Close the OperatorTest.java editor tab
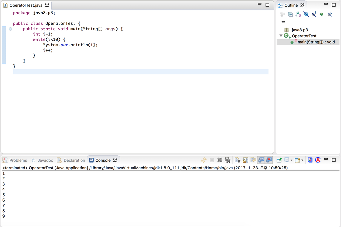This screenshot has height=227, width=341. [x=47, y=5]
